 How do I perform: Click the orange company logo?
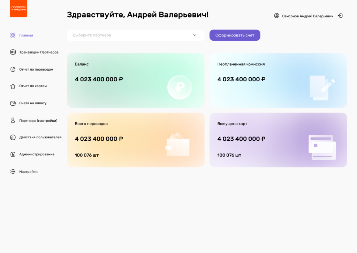18,8
